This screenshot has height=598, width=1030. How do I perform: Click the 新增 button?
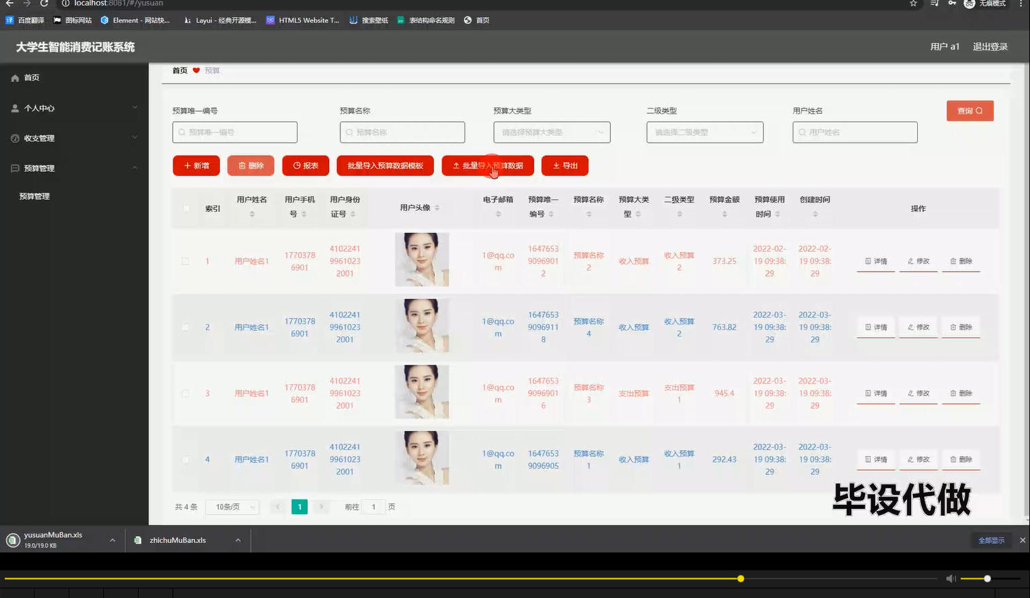click(196, 166)
